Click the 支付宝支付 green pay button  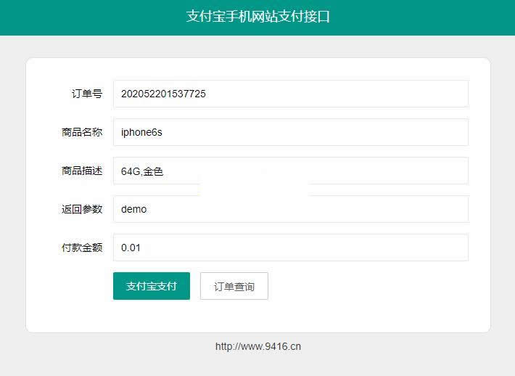click(151, 286)
